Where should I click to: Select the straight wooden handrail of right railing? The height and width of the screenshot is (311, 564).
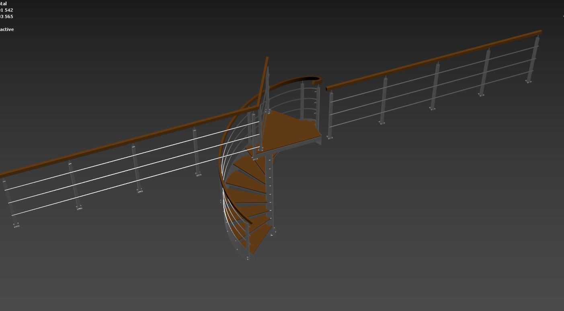434,60
